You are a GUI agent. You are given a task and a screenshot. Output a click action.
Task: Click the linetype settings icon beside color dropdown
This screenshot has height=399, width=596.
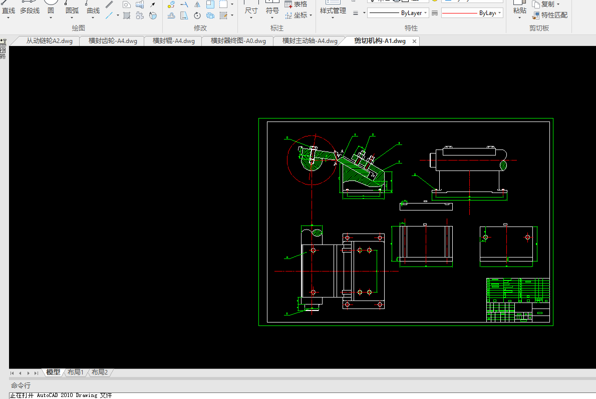[435, 13]
